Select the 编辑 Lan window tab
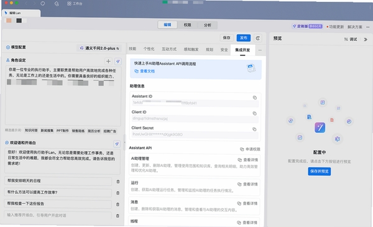373x227 pixels. coord(21,13)
